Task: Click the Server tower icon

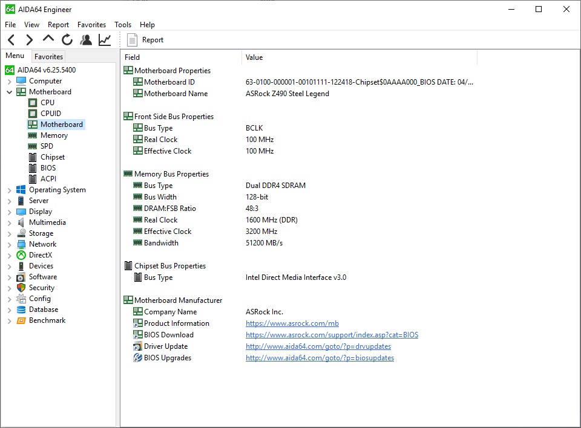Action: [21, 201]
